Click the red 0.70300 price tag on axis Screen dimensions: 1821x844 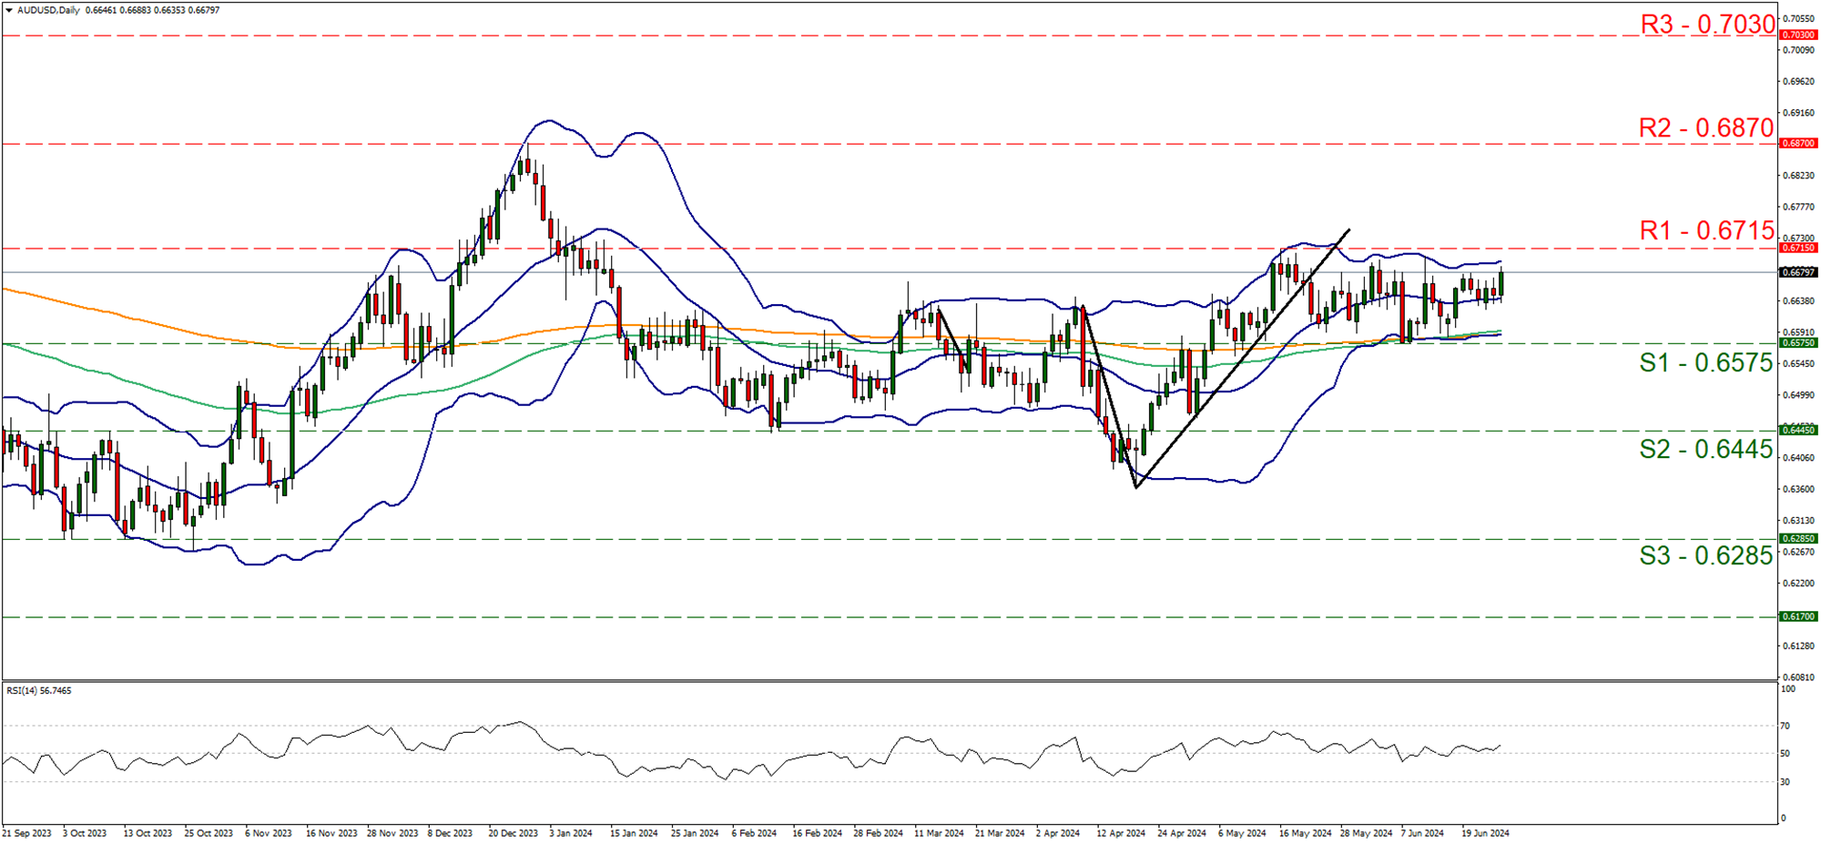[x=1798, y=36]
